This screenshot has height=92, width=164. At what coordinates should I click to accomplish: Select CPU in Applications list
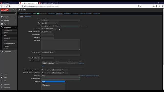(53, 84)
